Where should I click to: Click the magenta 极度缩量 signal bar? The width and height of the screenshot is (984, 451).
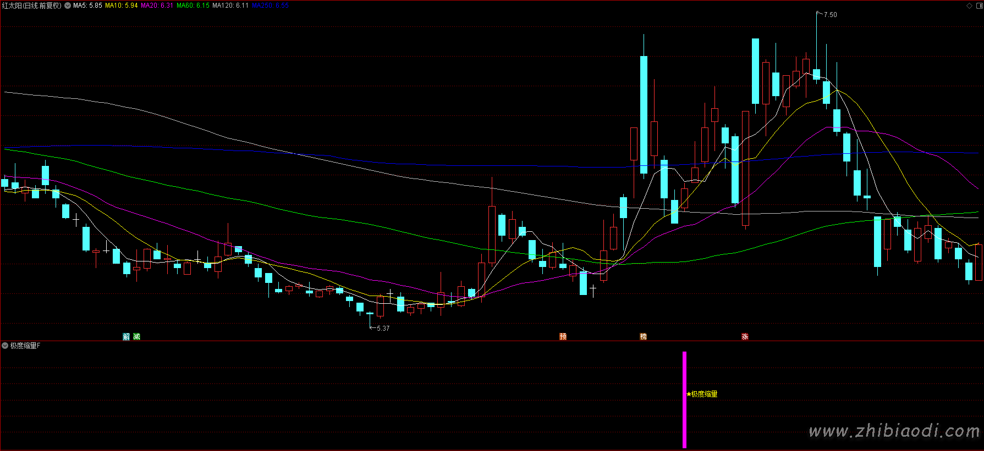pos(684,399)
